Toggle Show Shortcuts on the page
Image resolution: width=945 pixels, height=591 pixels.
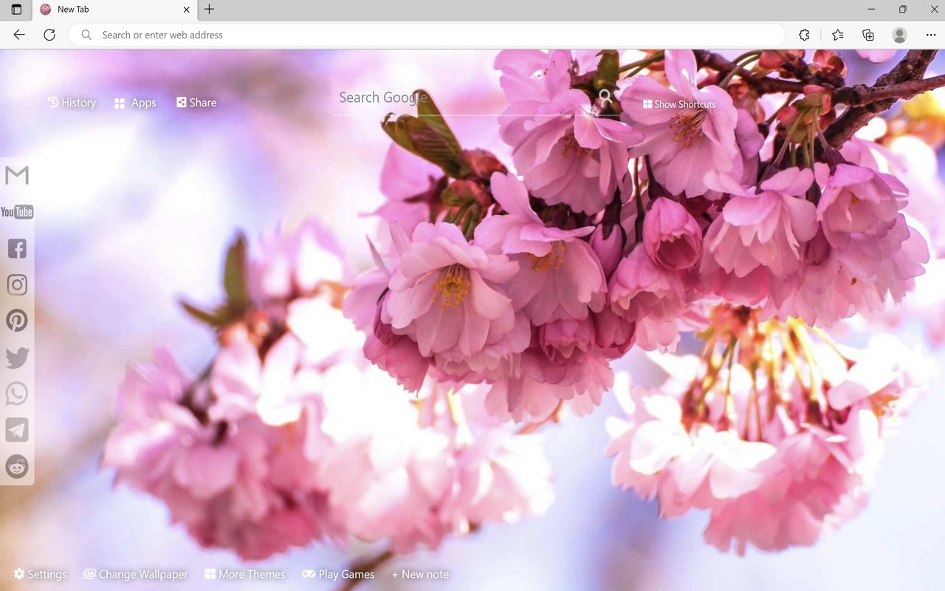click(x=679, y=104)
